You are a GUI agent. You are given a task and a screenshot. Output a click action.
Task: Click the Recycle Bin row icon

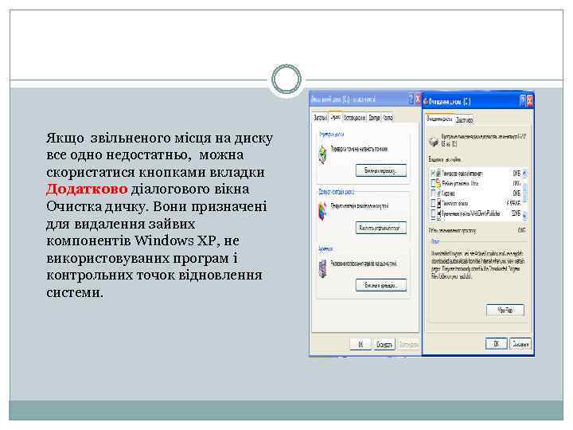439,193
